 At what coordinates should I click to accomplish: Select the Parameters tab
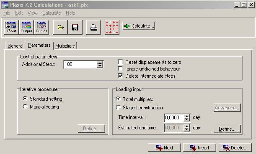(x=39, y=45)
